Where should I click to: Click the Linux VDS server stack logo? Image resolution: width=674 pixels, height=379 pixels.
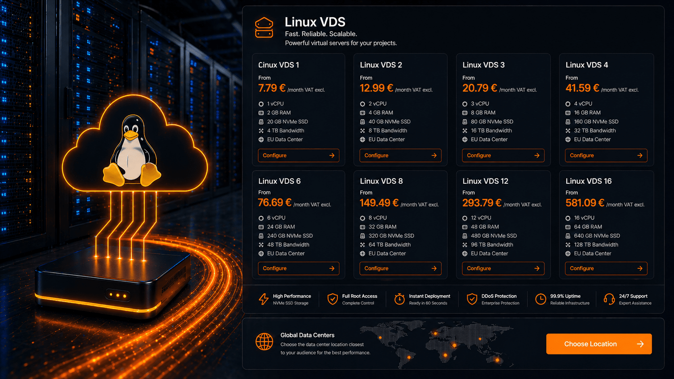(264, 27)
